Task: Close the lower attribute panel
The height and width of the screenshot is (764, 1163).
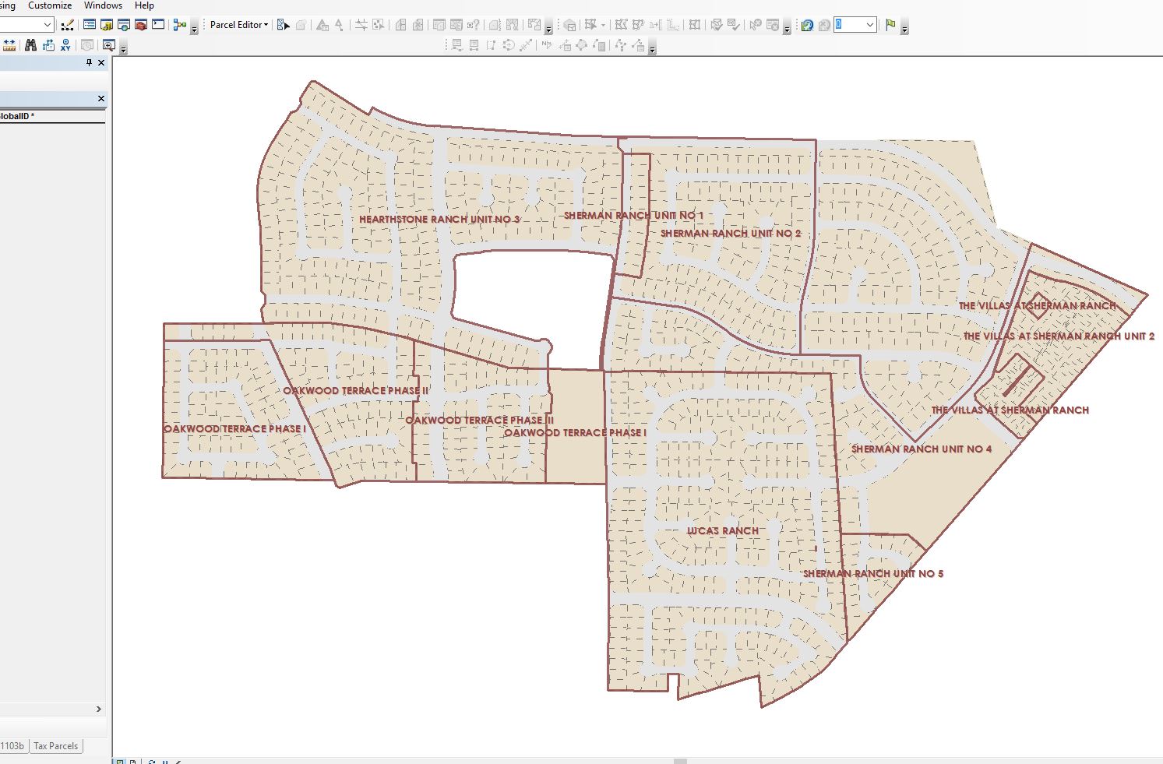Action: tap(101, 99)
